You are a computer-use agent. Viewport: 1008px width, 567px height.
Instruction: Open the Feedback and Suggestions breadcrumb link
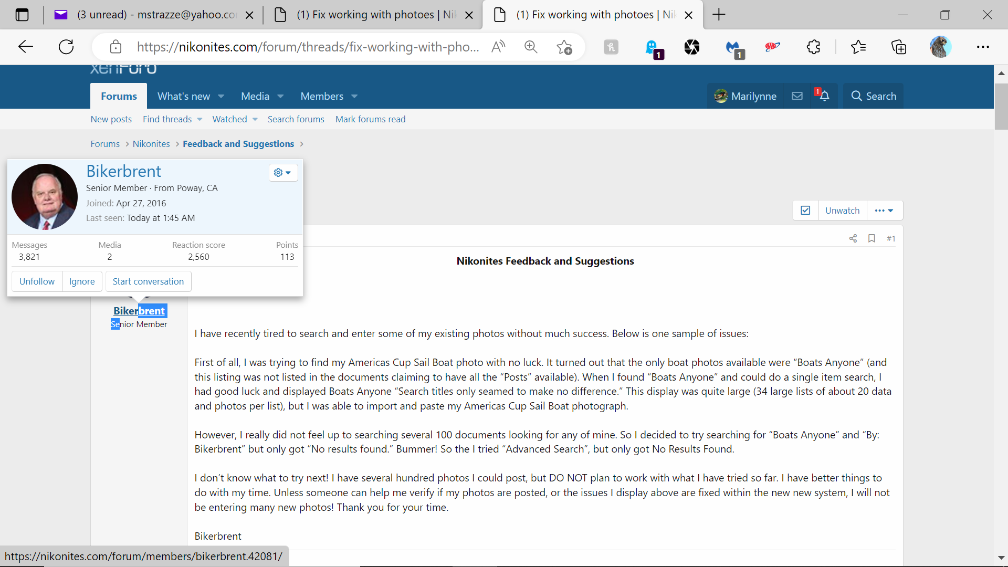238,144
